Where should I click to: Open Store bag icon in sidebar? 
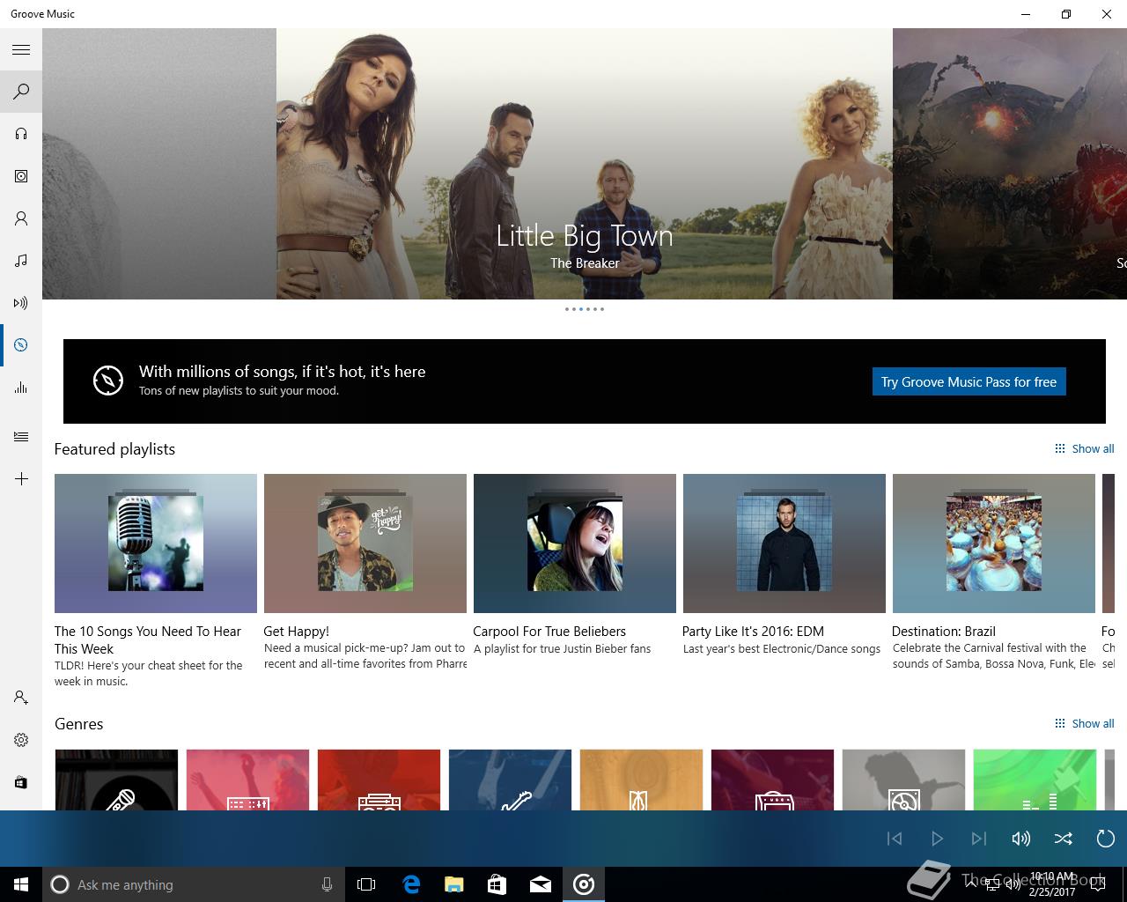coord(21,782)
